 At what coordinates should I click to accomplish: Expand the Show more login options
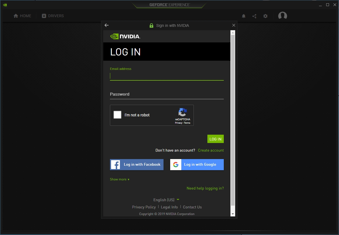click(x=120, y=179)
